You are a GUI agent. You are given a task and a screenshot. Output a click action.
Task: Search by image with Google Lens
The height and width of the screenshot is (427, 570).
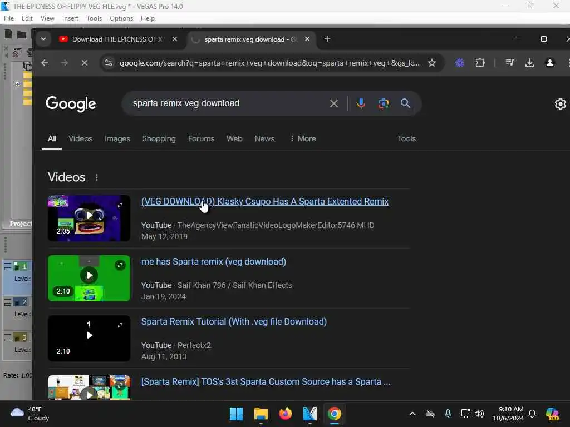[x=383, y=103]
